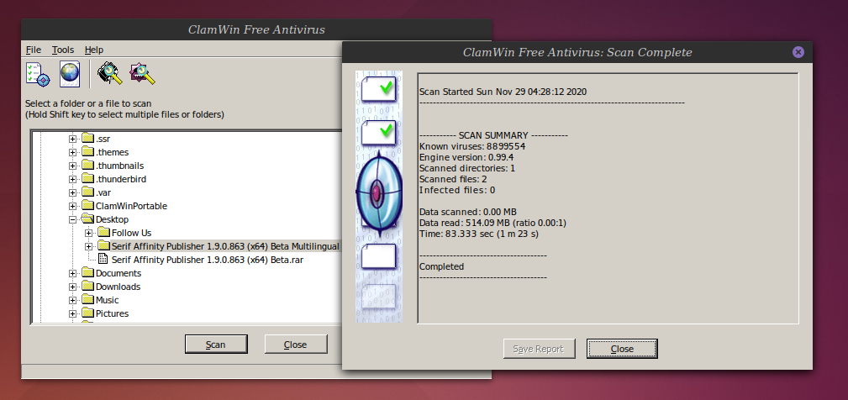
Task: Expand the .ssr folder node
Action: tap(72, 139)
